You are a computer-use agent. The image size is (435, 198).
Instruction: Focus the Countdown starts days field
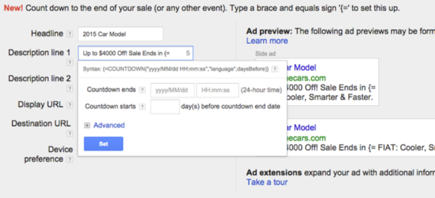165,107
